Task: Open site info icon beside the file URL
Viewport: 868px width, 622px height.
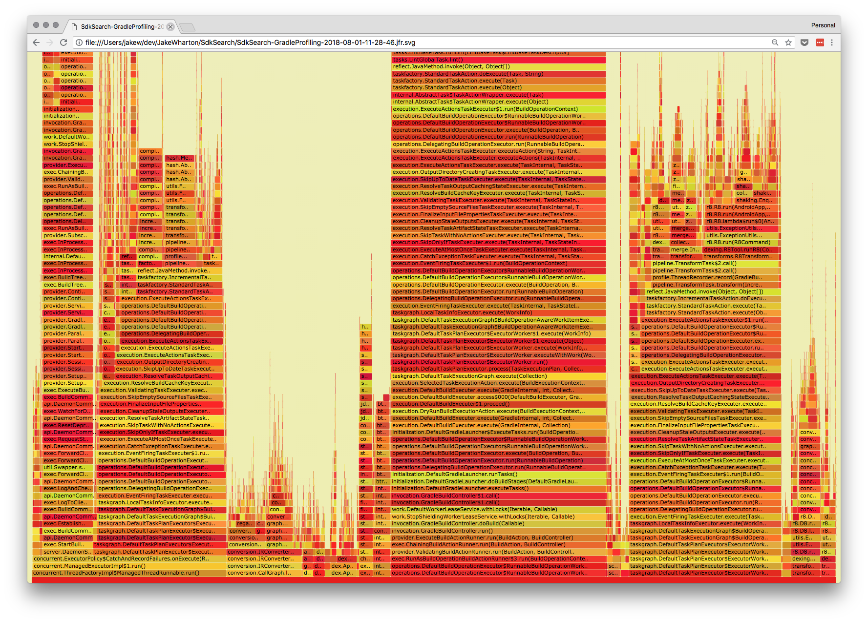Action: [79, 42]
